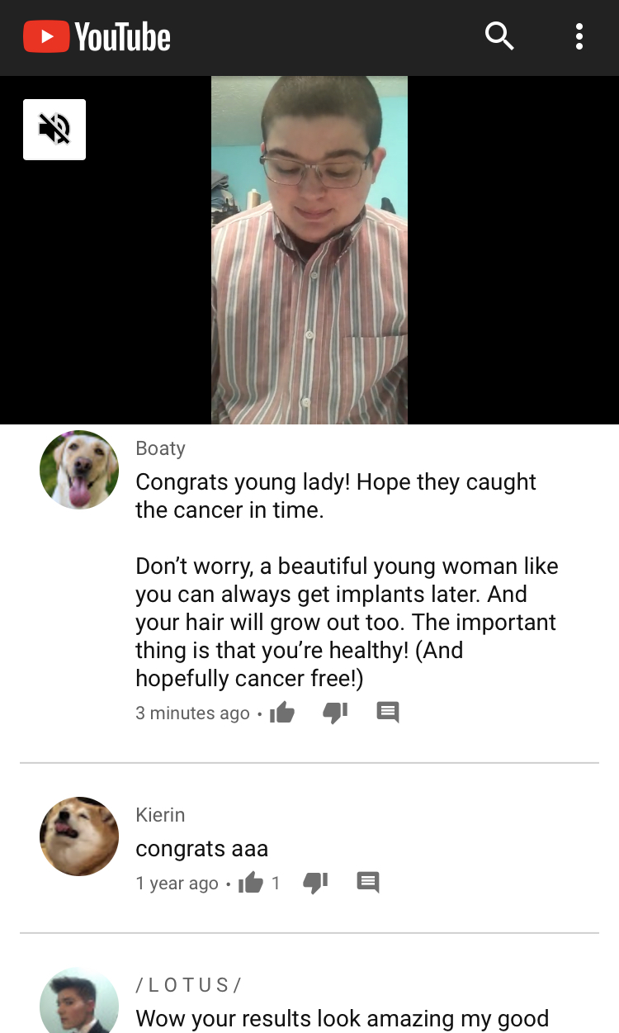Tap the "3 minutes ago" timestamp
This screenshot has width=619, height=1033.
(192, 713)
